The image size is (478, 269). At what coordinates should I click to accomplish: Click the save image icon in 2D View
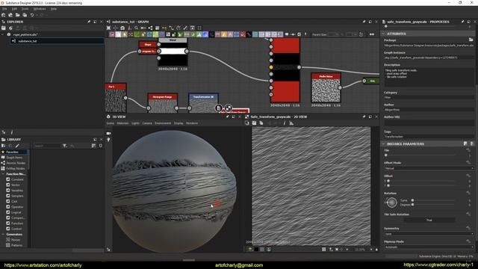coord(254,123)
